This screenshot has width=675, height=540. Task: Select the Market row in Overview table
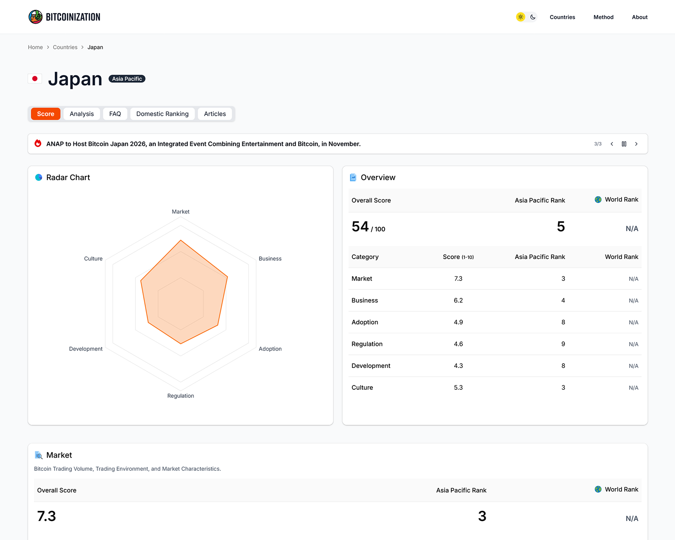pos(495,278)
